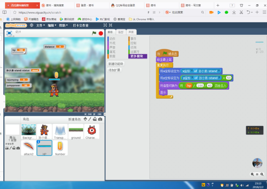The width and height of the screenshot is (267, 189).
Task: Click the Scratch logo
Action: click(16, 26)
